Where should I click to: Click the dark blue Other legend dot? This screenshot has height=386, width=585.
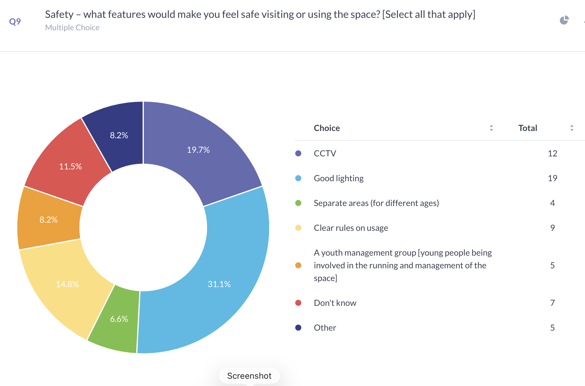click(298, 328)
